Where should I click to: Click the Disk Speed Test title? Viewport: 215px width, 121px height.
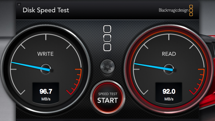click(46, 10)
